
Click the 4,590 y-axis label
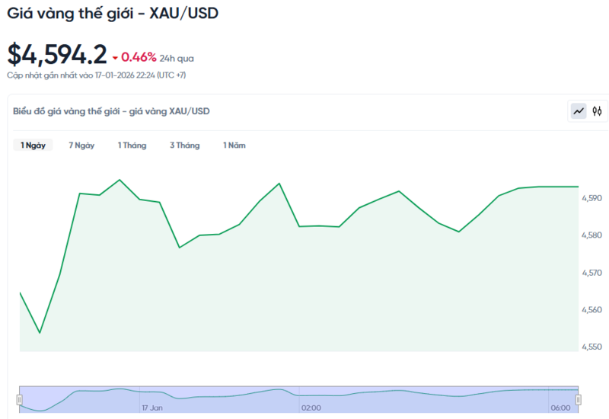591,198
